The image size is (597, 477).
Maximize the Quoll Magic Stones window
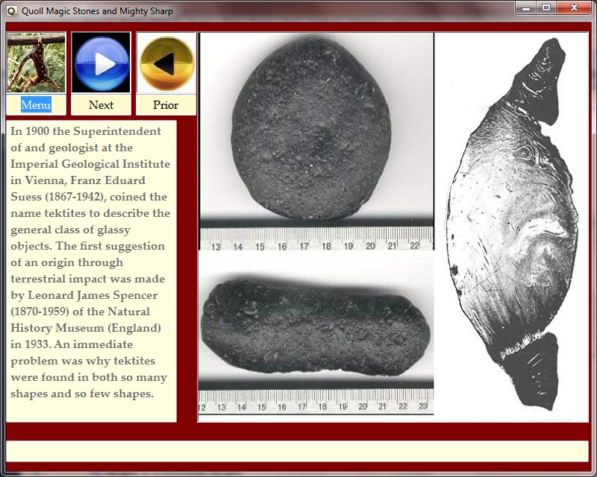coord(547,8)
